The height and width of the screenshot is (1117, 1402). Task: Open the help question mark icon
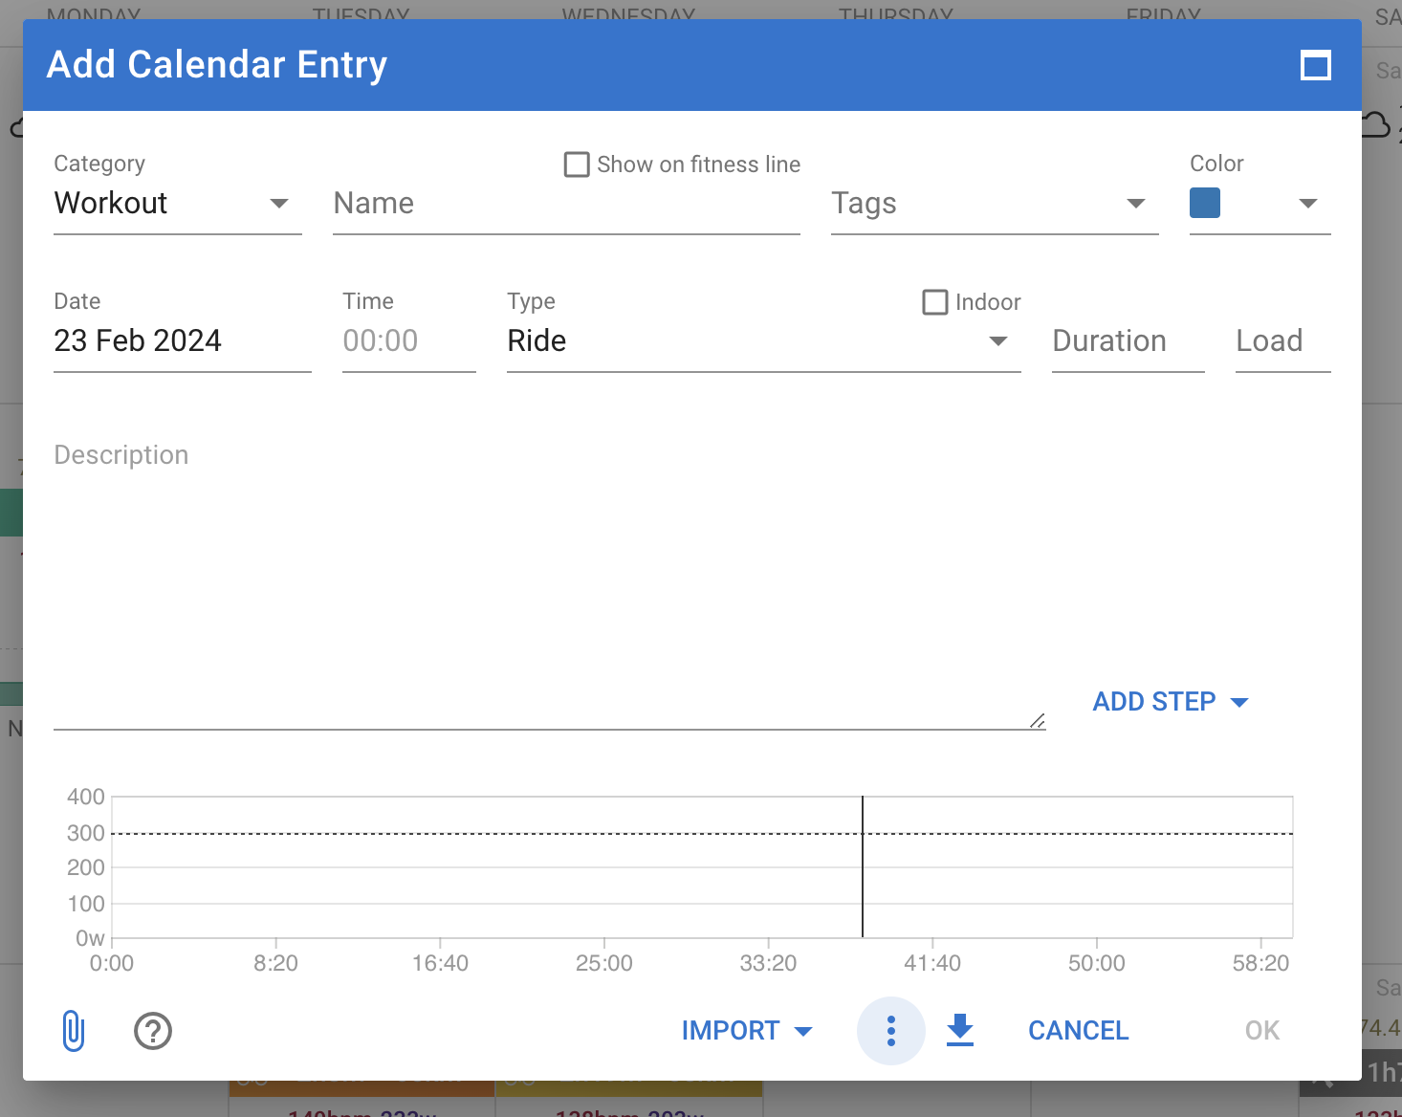[x=151, y=1031]
